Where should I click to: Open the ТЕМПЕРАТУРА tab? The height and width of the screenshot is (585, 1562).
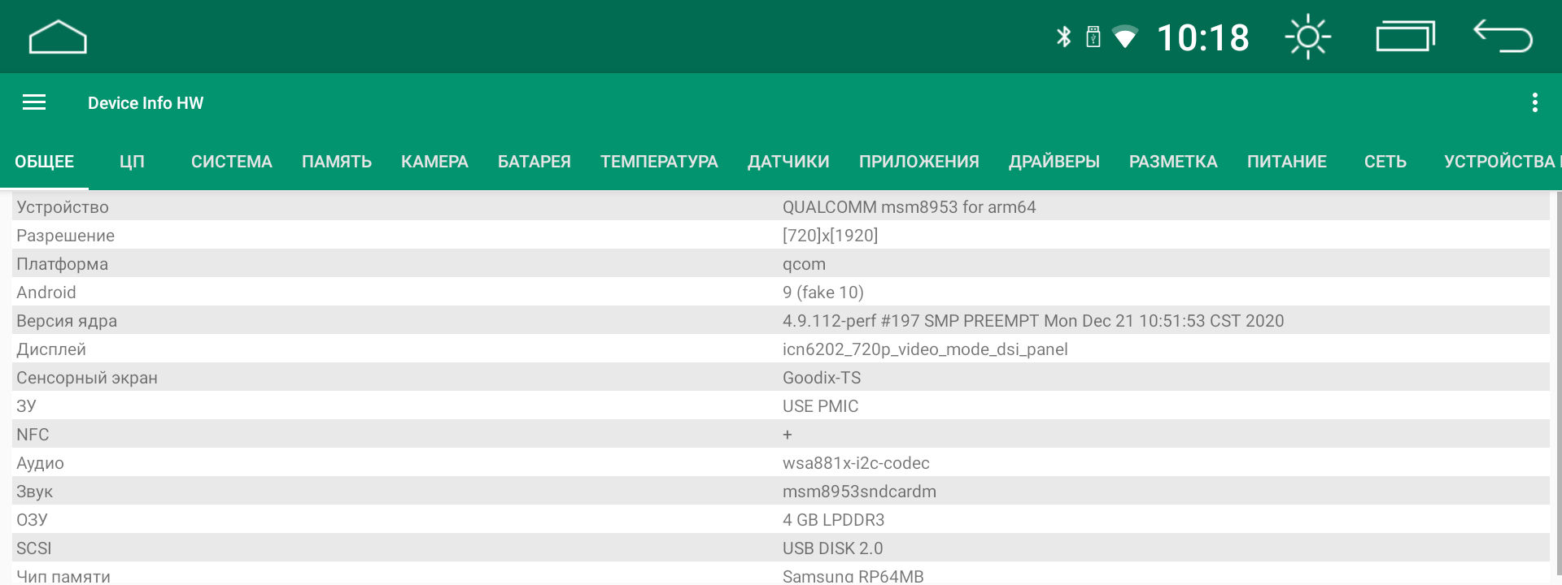coord(659,162)
